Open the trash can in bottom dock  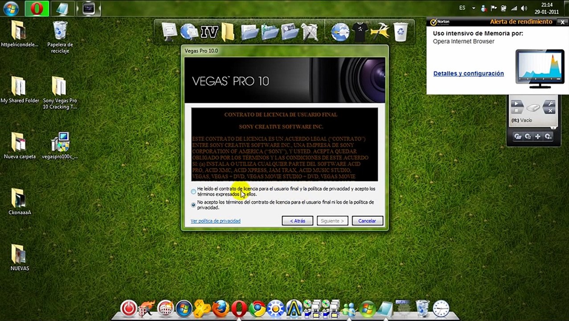tap(422, 309)
